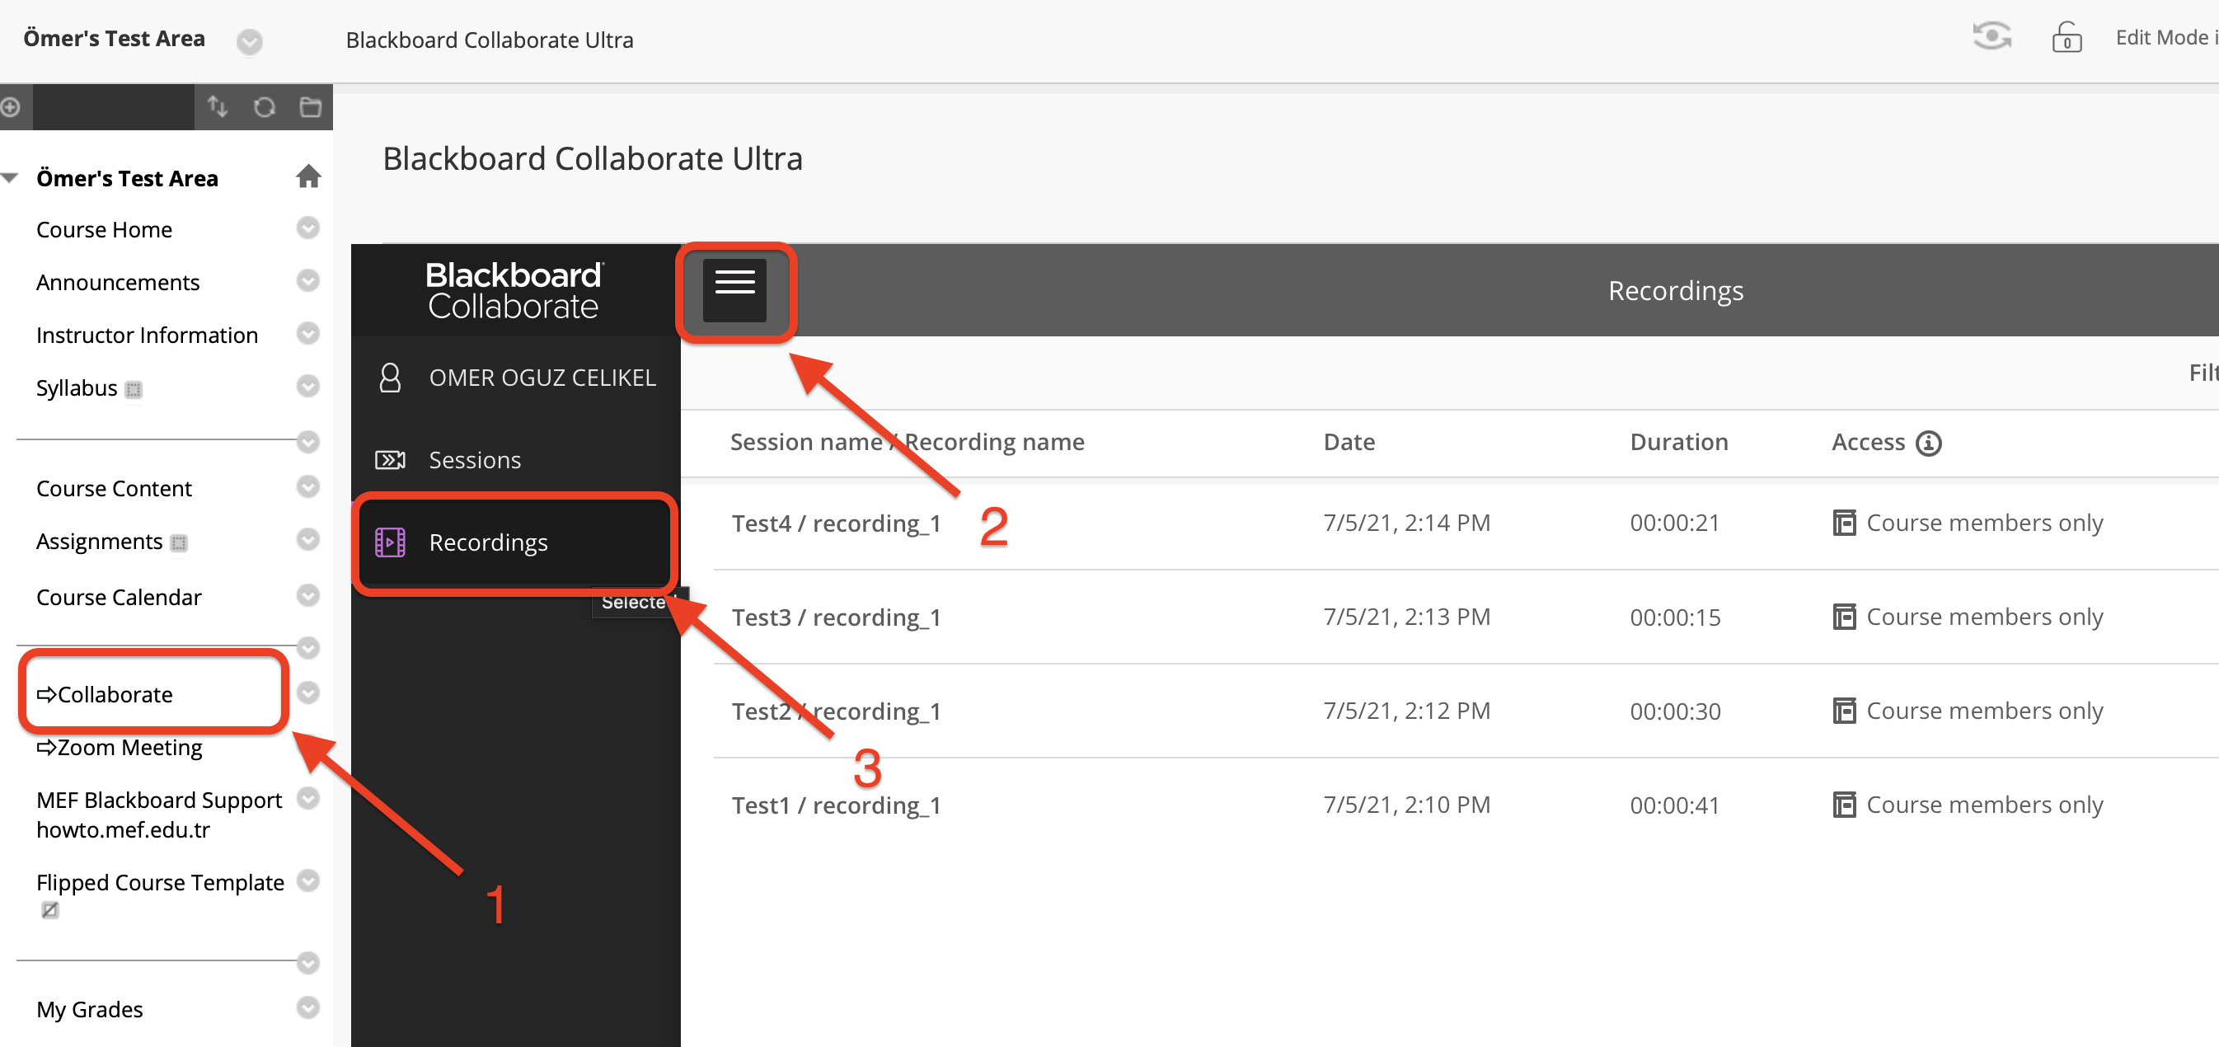Click the Blackboard Collaborate logo
This screenshot has width=2219, height=1047.
pos(514,290)
